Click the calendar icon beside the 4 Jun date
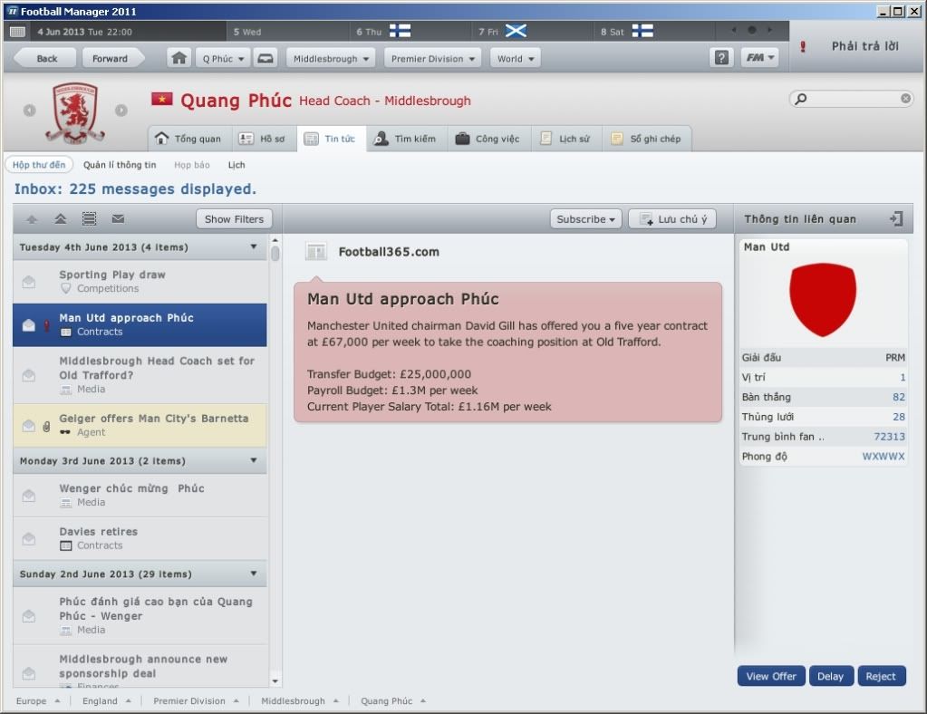 [18, 32]
